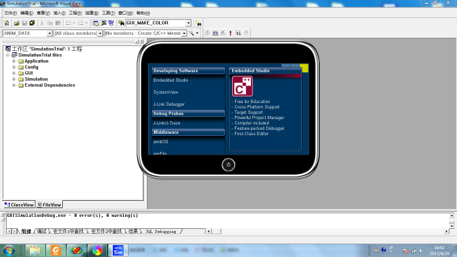Screen dimensions: 457x257
Task: Click the Open file toolbar icon
Action: tap(17, 23)
